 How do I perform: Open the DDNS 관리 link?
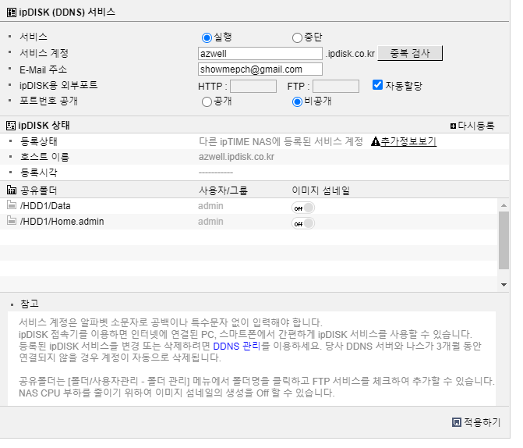click(236, 346)
